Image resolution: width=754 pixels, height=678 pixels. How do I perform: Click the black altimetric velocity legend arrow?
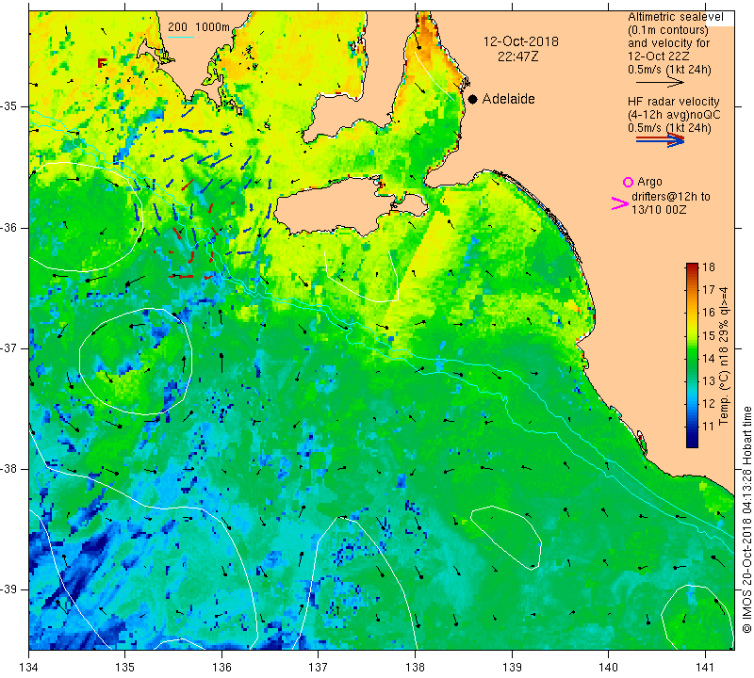pos(660,83)
